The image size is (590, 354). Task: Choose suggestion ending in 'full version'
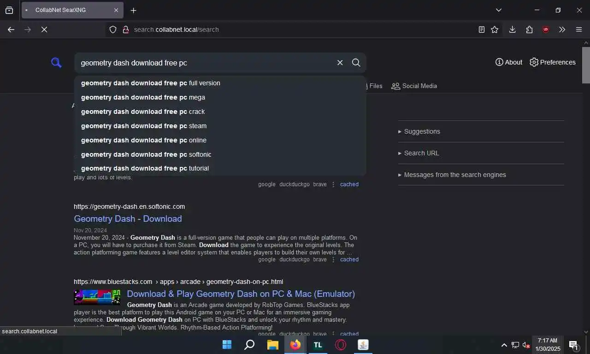pyautogui.click(x=220, y=83)
